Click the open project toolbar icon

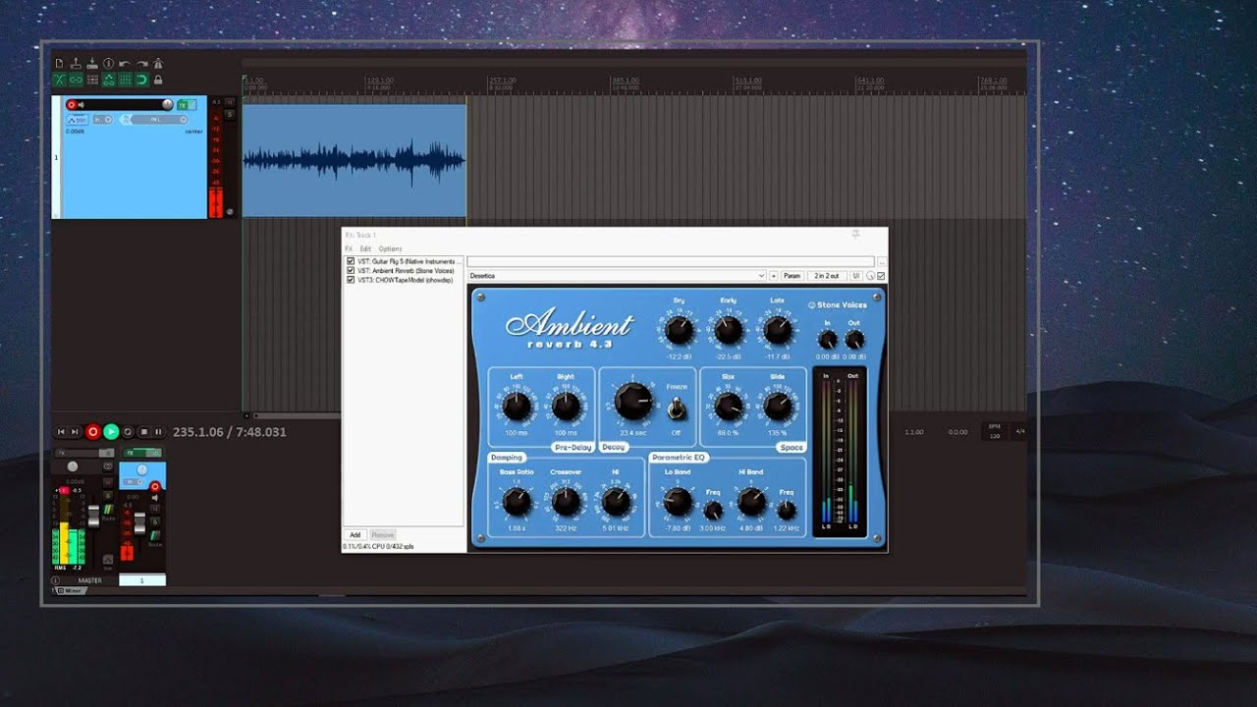click(76, 64)
